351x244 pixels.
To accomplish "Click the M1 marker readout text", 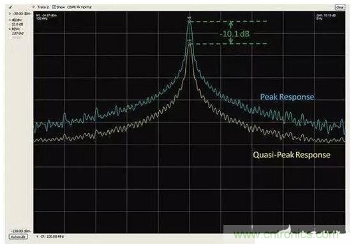I will [x=47, y=17].
